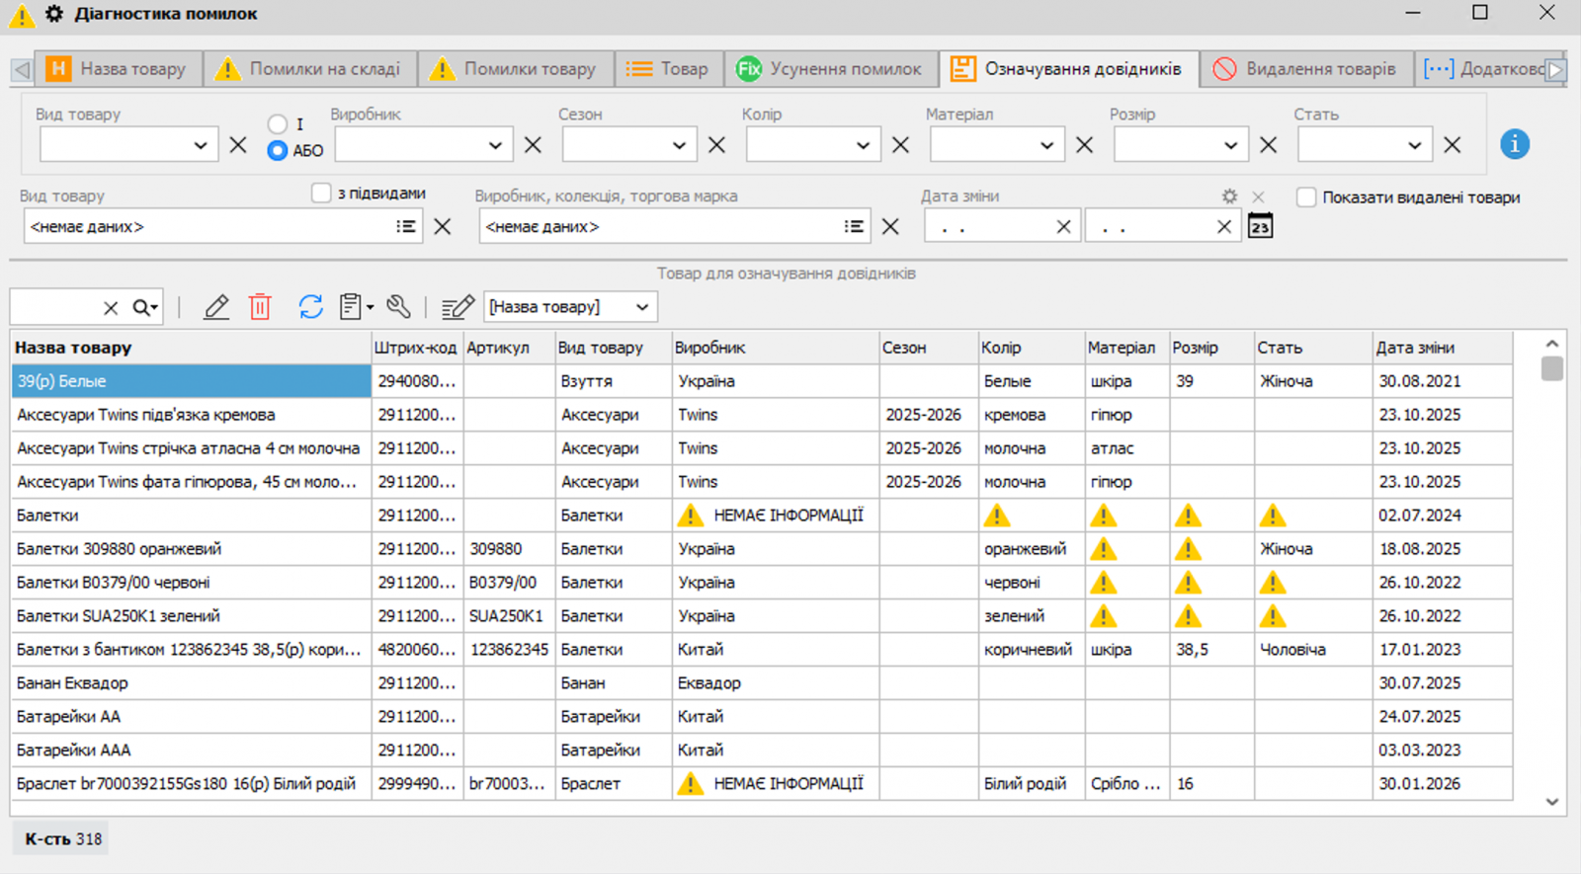Sort by 'Дата зміни' column header
Image resolution: width=1581 pixels, height=874 pixels.
tap(1415, 348)
